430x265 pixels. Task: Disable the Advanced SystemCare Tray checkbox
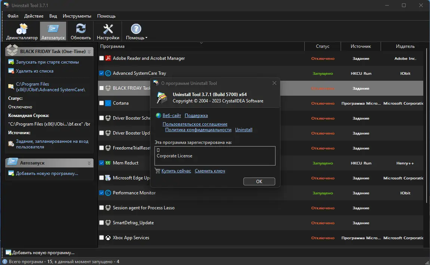click(x=101, y=73)
